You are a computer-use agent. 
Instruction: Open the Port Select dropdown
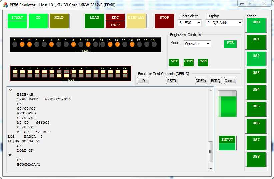pos(190,23)
